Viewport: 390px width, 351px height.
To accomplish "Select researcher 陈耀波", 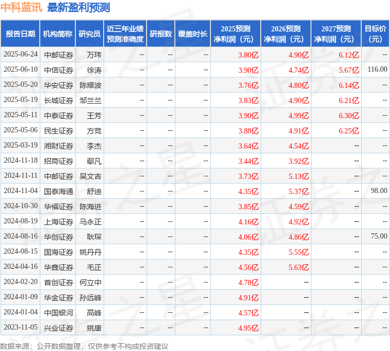I will 91,85.
